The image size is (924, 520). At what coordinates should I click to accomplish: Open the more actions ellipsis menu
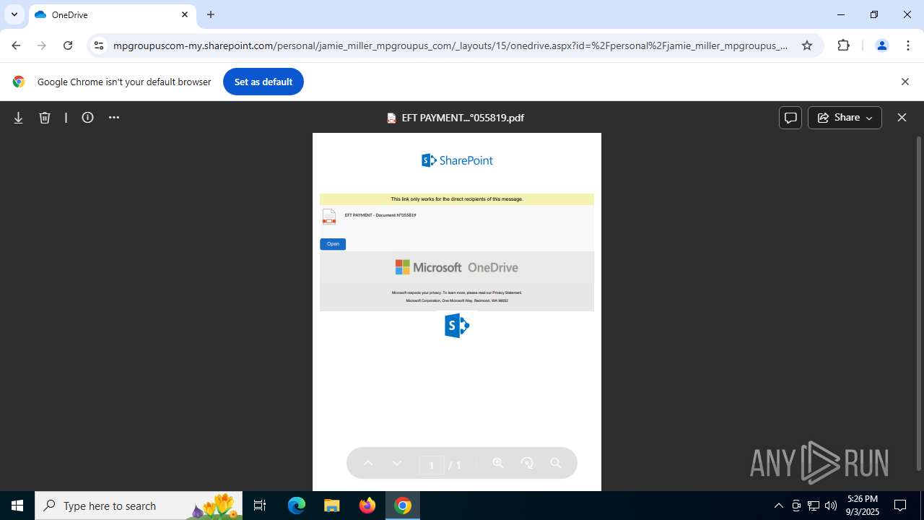pyautogui.click(x=114, y=118)
